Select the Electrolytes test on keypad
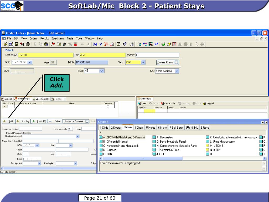This screenshot has width=269, height=202. (163, 137)
